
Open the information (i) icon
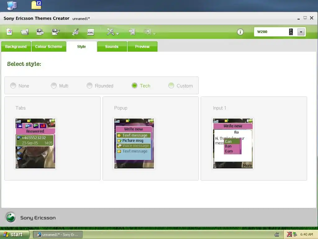tap(240, 32)
